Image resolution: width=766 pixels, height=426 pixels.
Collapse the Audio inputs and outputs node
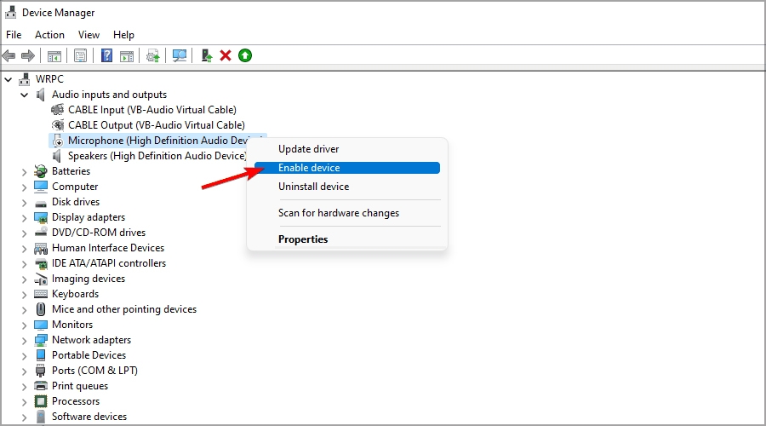click(x=24, y=95)
